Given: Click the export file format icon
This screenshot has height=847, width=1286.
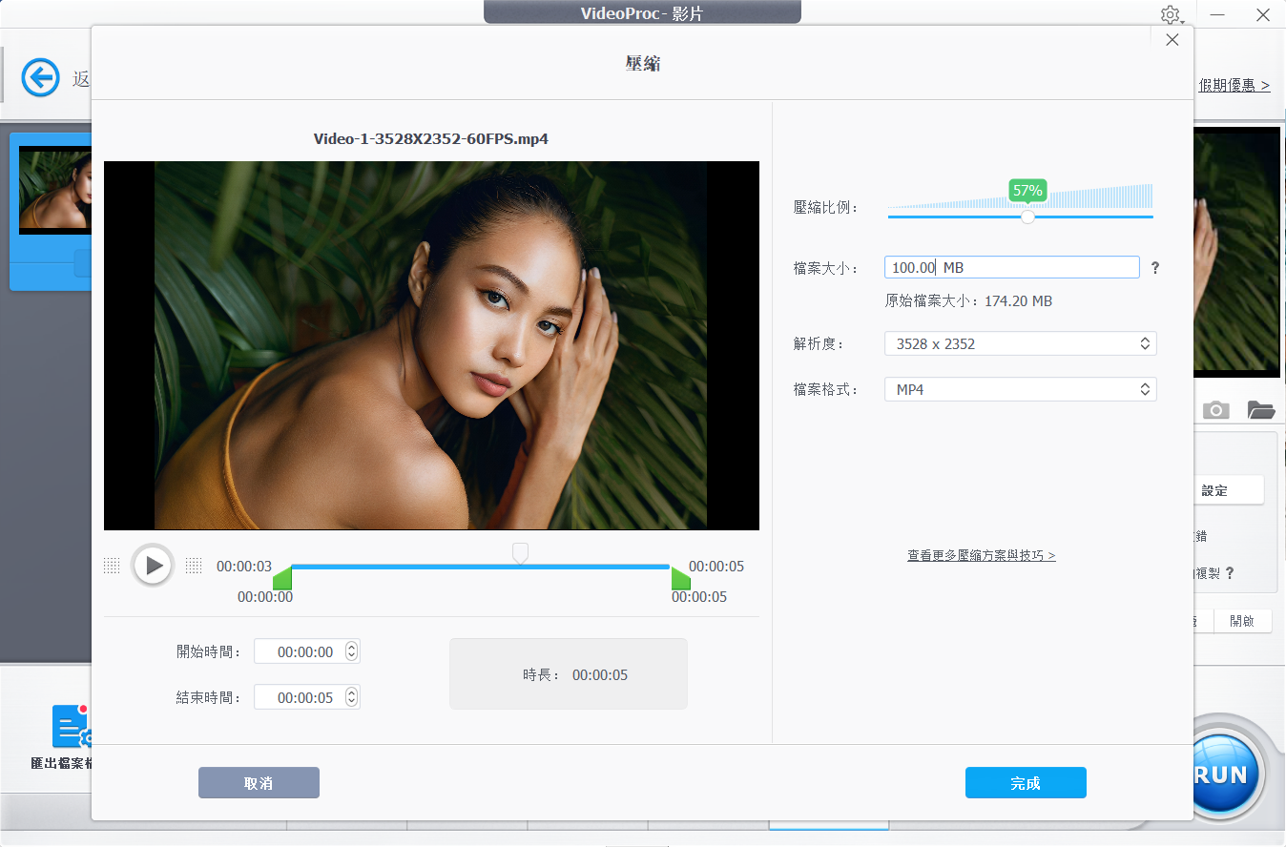Looking at the screenshot, I should tap(72, 727).
